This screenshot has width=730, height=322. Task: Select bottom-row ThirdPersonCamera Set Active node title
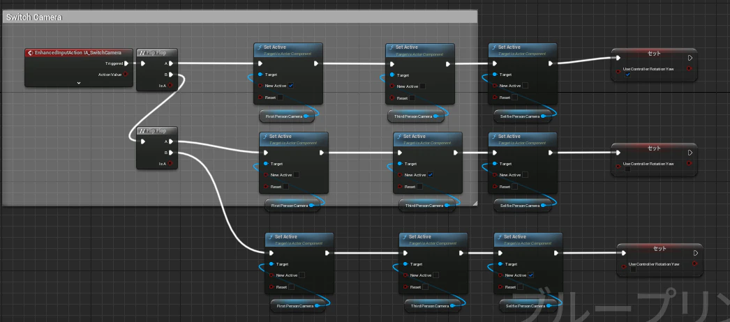click(x=419, y=237)
